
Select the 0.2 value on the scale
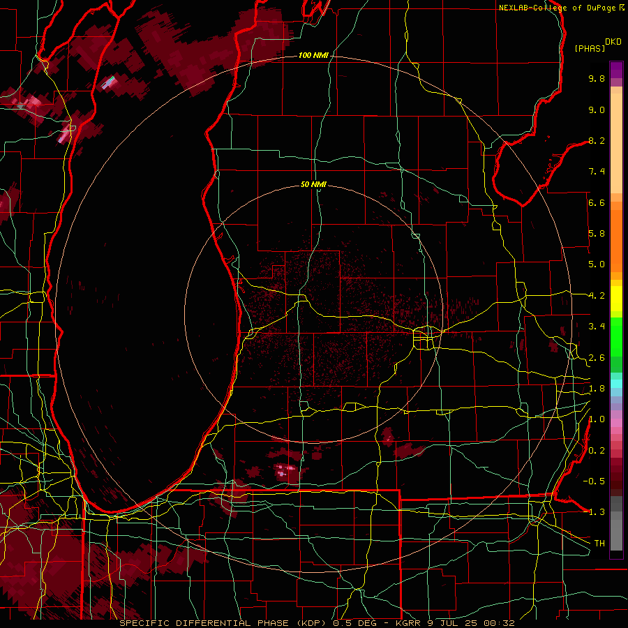[597, 451]
